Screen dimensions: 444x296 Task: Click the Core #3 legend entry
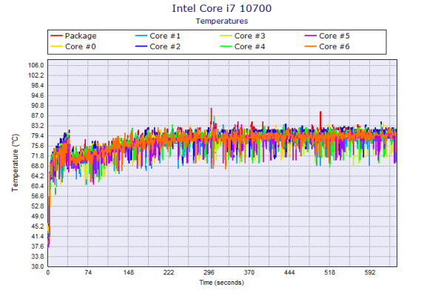(243, 36)
